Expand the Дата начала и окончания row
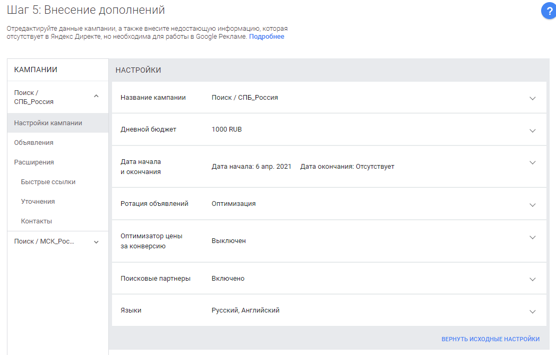The height and width of the screenshot is (355, 556). pos(532,162)
